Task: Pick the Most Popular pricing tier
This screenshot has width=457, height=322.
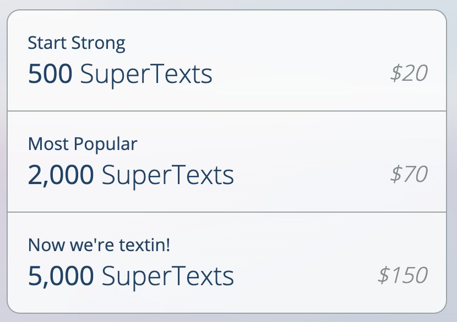Action: point(228,160)
